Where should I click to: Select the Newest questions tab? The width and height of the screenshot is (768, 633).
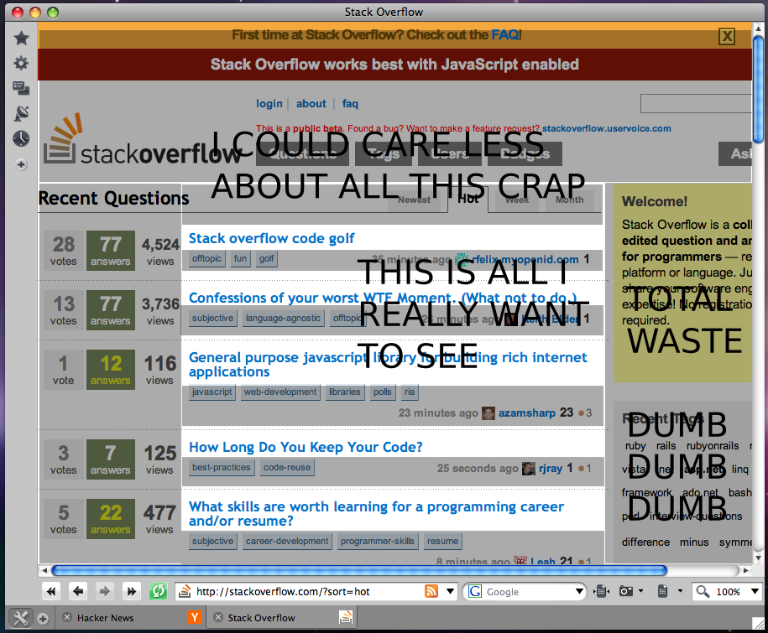click(415, 200)
